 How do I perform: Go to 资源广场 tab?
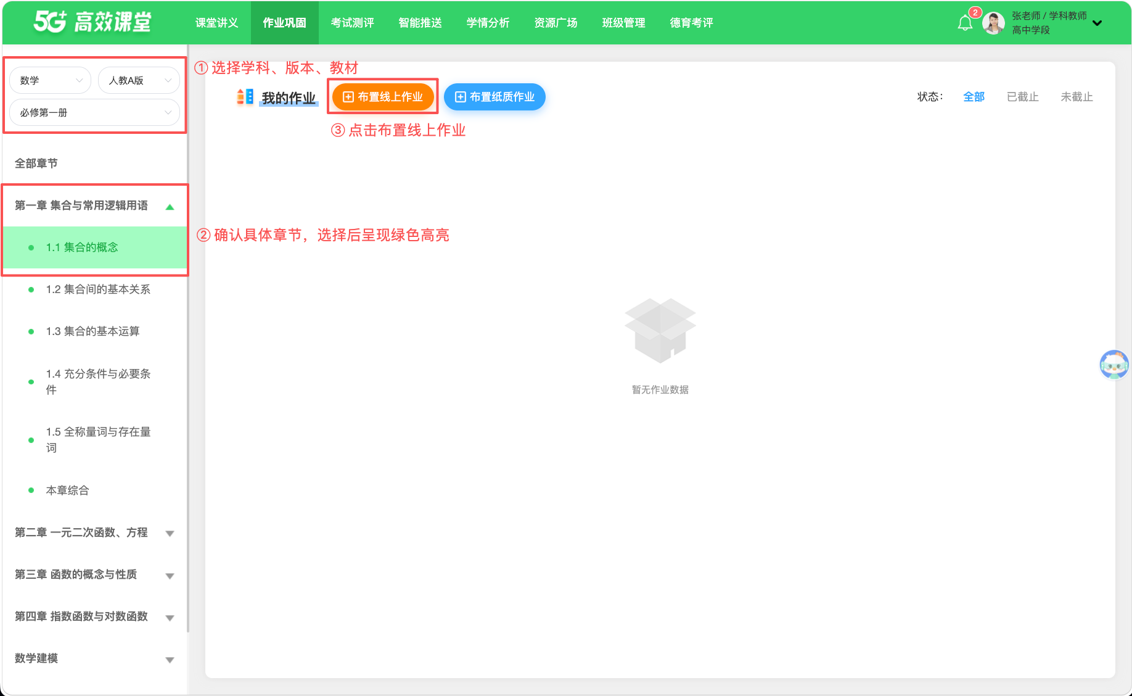(556, 23)
